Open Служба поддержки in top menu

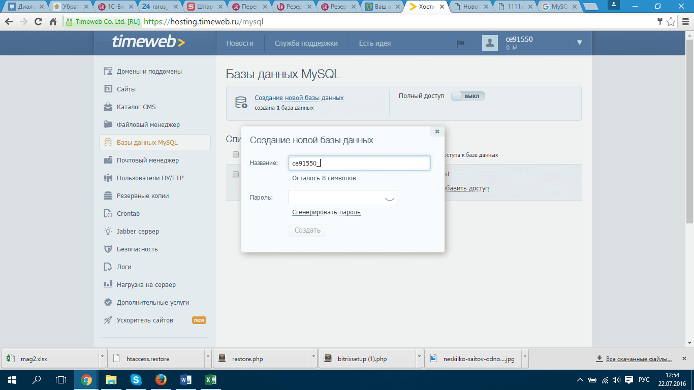306,43
